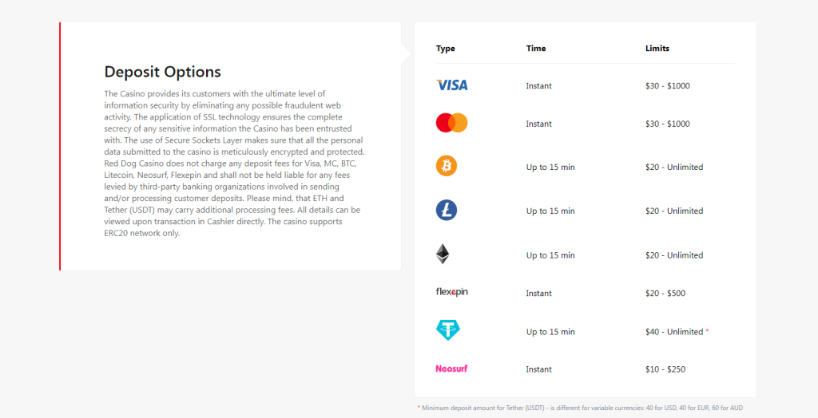Click the Time column header
Screen dimensions: 818x418
click(x=536, y=49)
